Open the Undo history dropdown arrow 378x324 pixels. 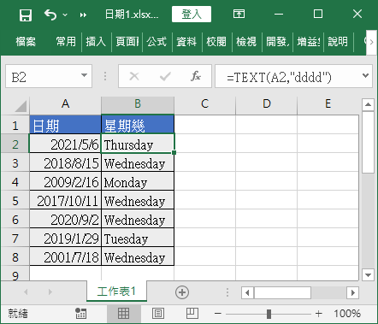point(65,15)
